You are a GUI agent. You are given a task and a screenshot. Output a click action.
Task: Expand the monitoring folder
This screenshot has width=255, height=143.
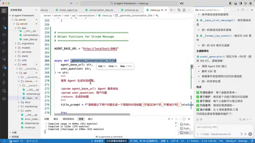19,106
